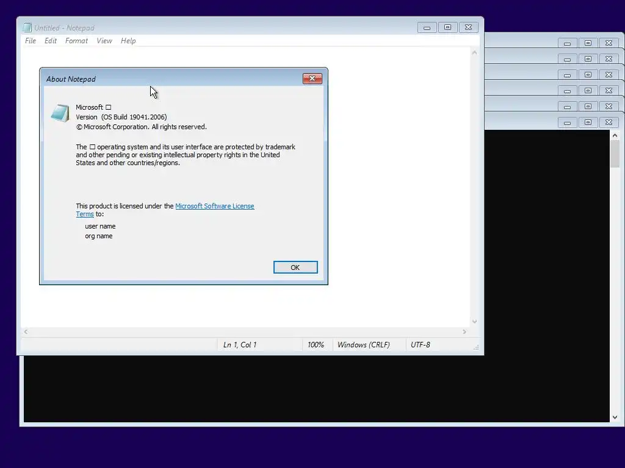
Task: Click OK in About Notepad dialog
Action: (295, 268)
